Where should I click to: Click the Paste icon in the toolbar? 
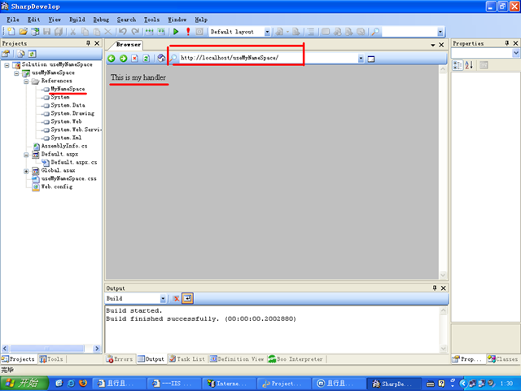click(97, 32)
